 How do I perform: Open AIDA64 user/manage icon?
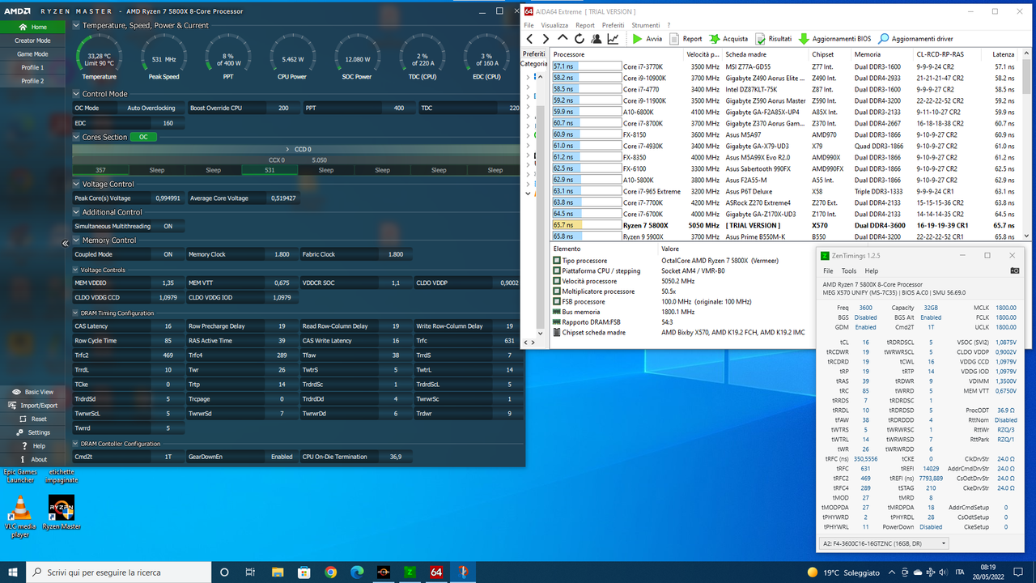tap(596, 39)
